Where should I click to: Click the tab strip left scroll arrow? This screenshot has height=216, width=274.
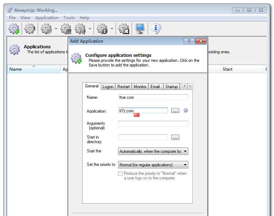(x=185, y=86)
